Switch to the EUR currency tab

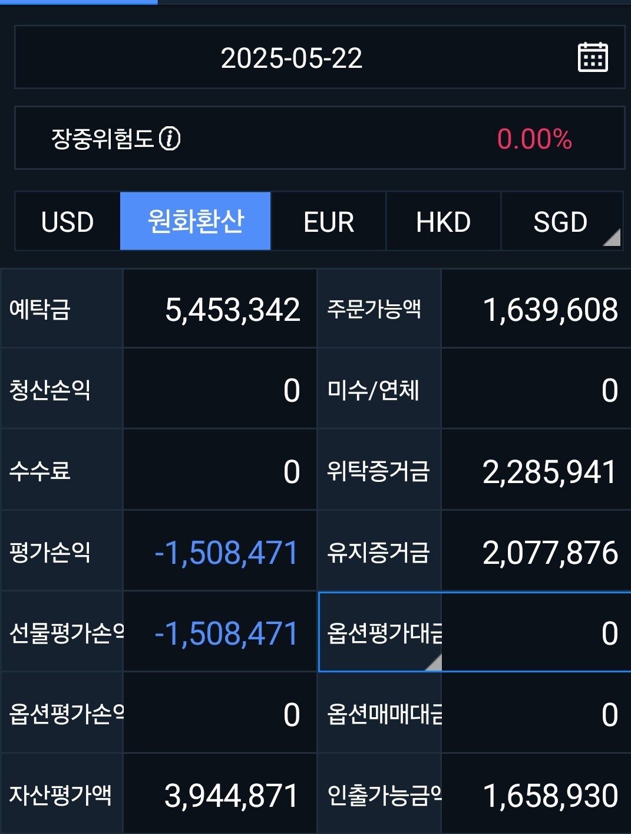pyautogui.click(x=328, y=222)
